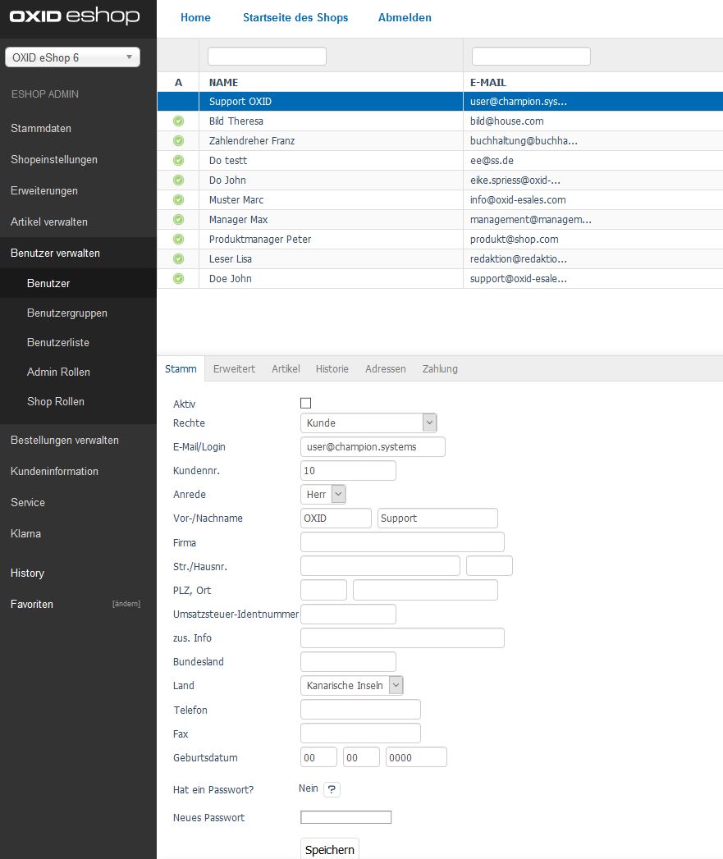Open the Land dropdown showing Kanarische Inseln

click(352, 685)
